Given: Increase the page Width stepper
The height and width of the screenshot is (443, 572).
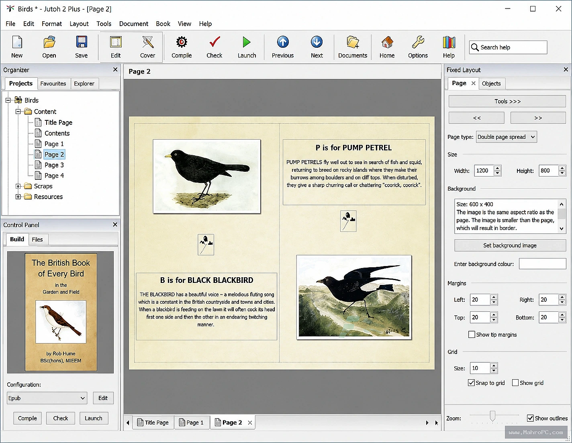Looking at the screenshot, I should pyautogui.click(x=498, y=168).
